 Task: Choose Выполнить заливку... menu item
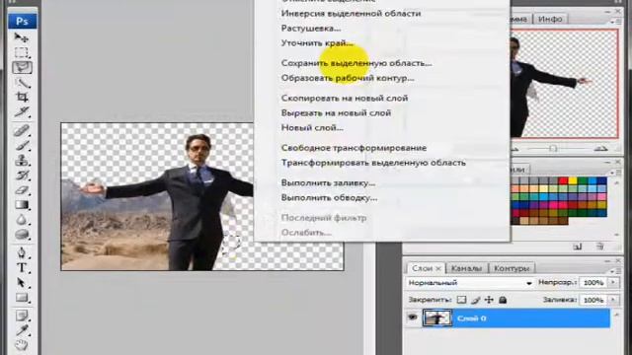tap(328, 183)
